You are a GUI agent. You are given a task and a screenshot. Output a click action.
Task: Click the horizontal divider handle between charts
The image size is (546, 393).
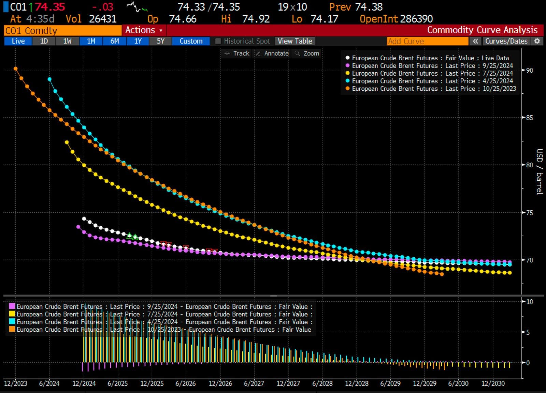tap(274, 296)
